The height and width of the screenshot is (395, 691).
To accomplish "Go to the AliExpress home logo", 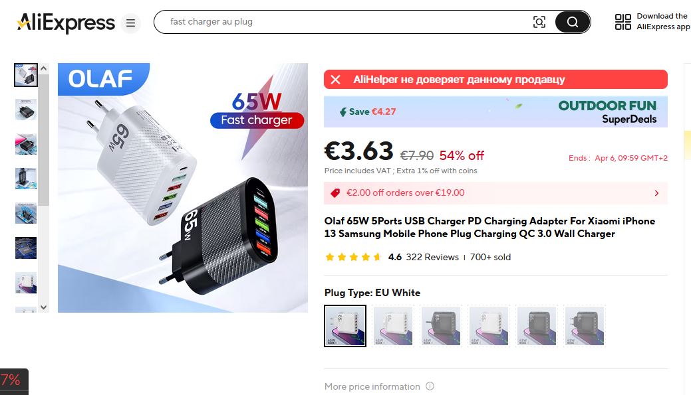I will click(66, 23).
